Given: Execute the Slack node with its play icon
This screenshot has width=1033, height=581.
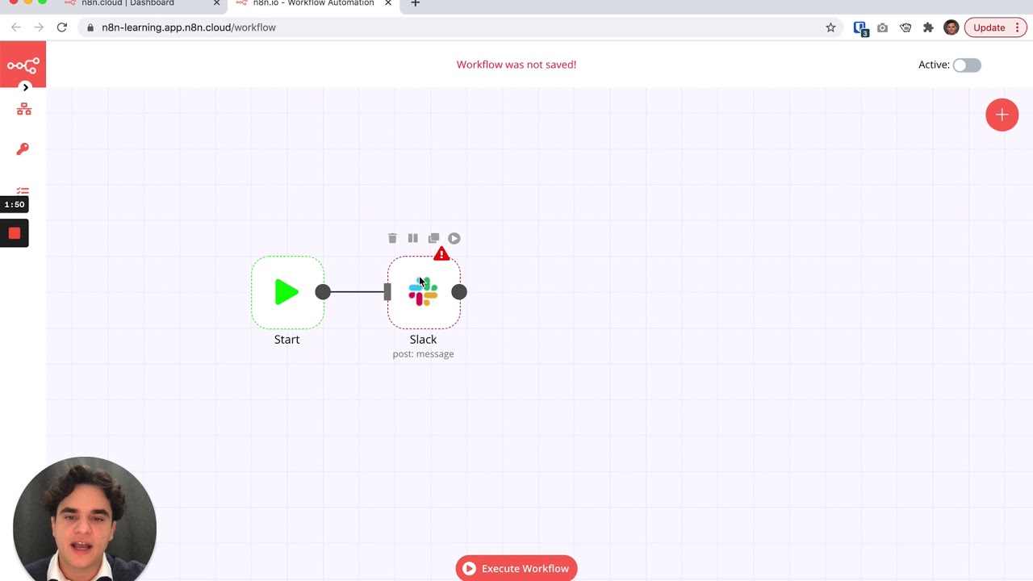Looking at the screenshot, I should (x=454, y=238).
